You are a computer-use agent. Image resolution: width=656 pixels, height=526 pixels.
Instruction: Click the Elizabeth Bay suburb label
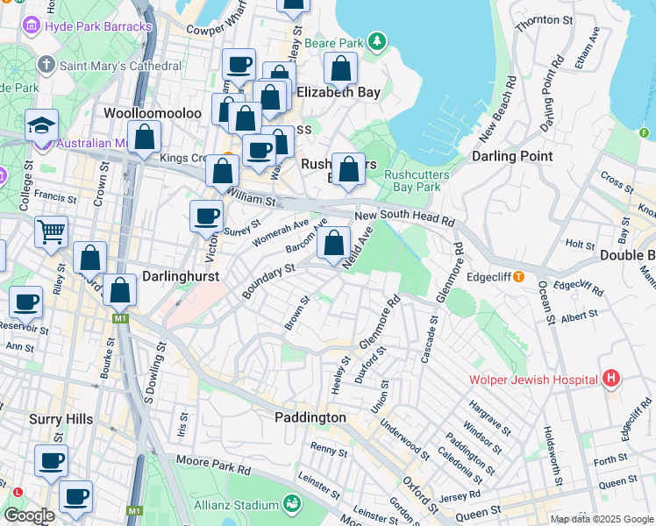pyautogui.click(x=339, y=92)
